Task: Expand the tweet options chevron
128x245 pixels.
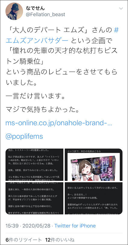Action: (121, 8)
